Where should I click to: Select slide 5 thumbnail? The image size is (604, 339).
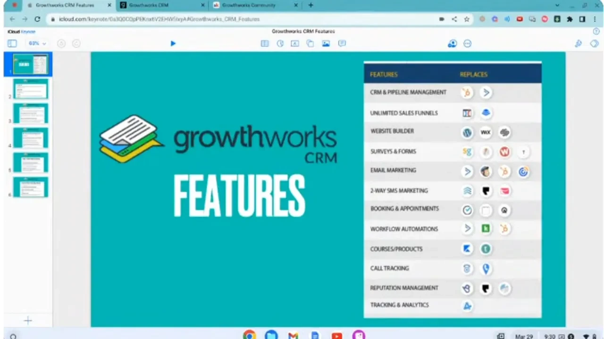(x=31, y=162)
